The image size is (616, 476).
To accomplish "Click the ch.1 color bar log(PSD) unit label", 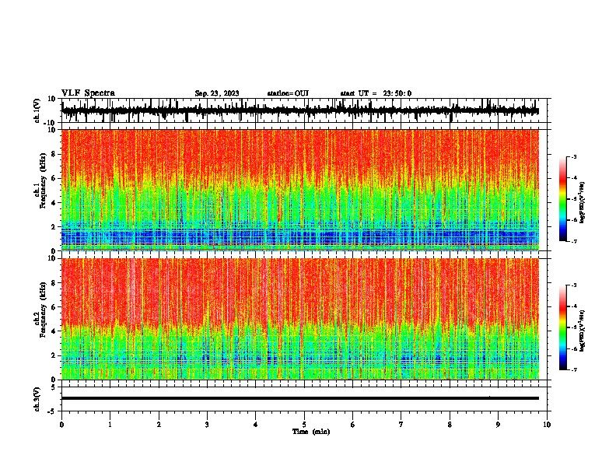I will pos(583,202).
